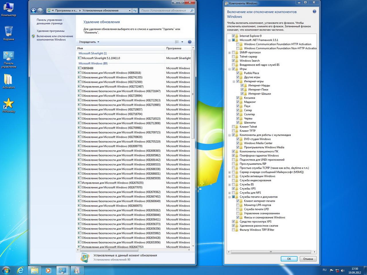Select the Windows Components taskbar button
The width and height of the screenshot is (367, 275).
77,270
